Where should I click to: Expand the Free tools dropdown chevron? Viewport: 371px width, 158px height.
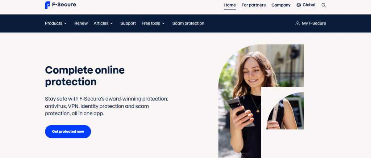pyautogui.click(x=163, y=24)
